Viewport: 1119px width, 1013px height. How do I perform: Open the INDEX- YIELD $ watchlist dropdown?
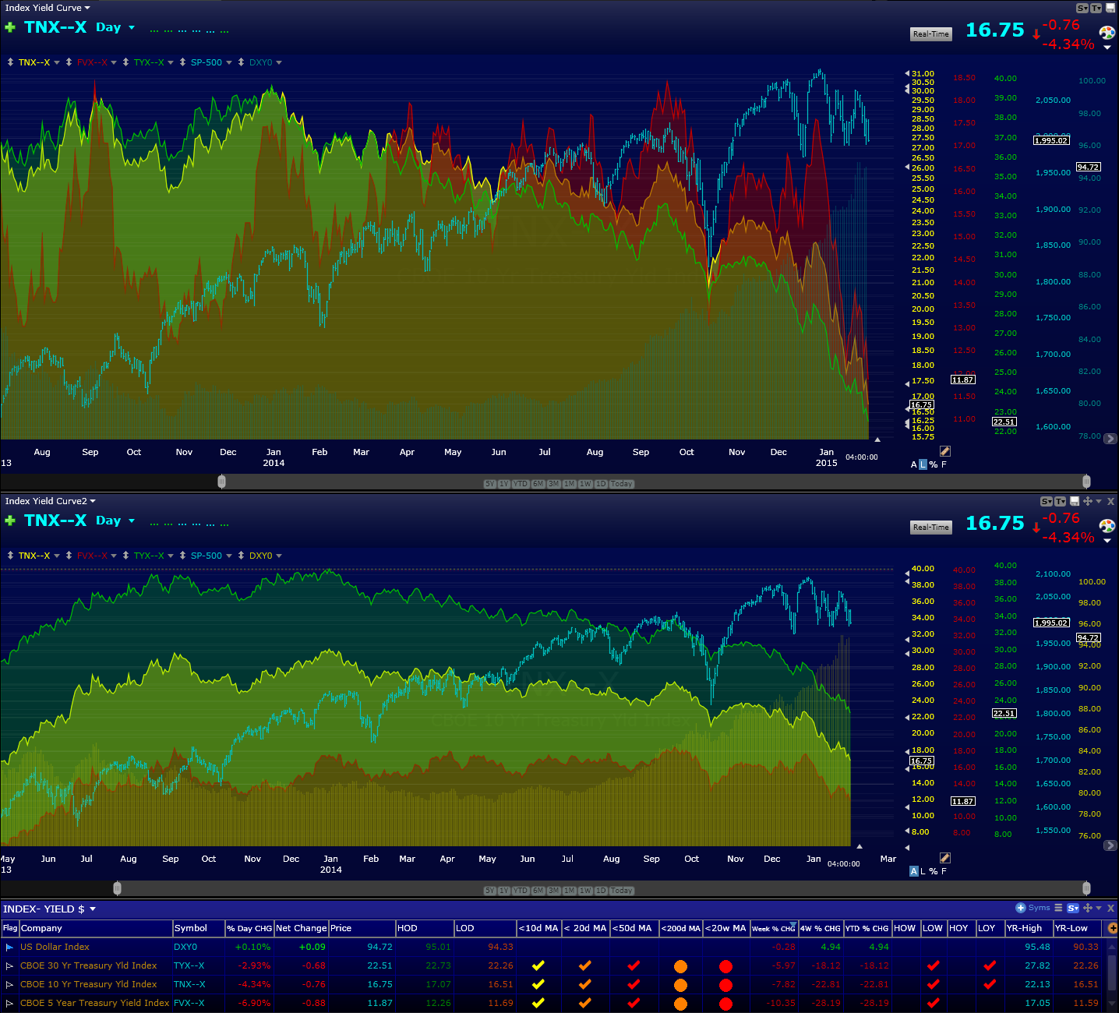(93, 909)
